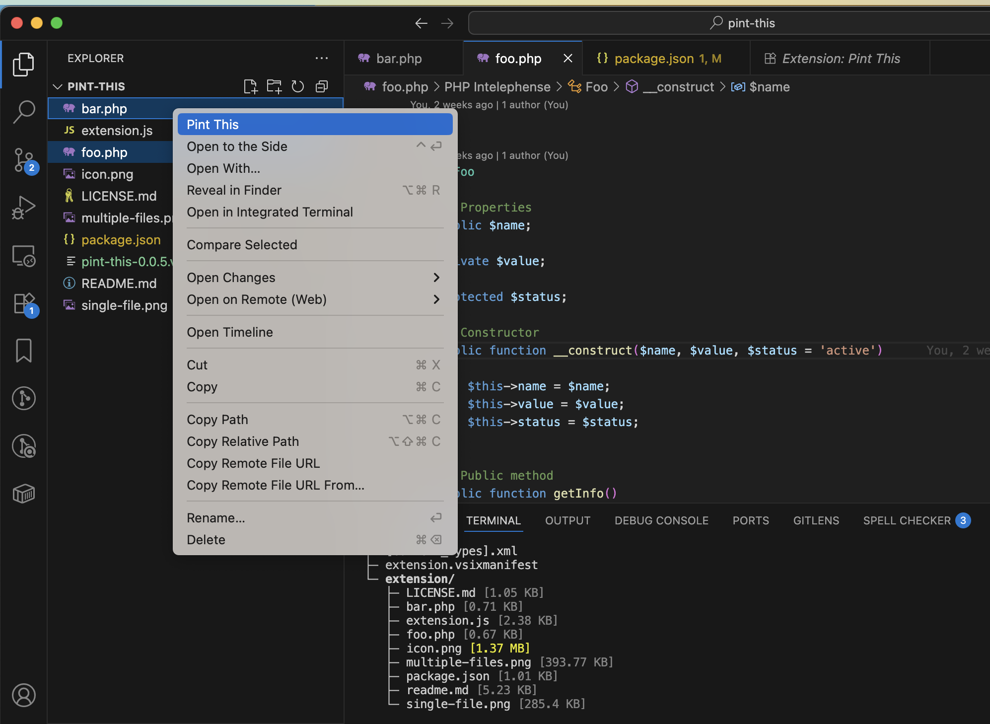Collapse the PINT-THIS folder section
The width and height of the screenshot is (990, 724).
[58, 86]
